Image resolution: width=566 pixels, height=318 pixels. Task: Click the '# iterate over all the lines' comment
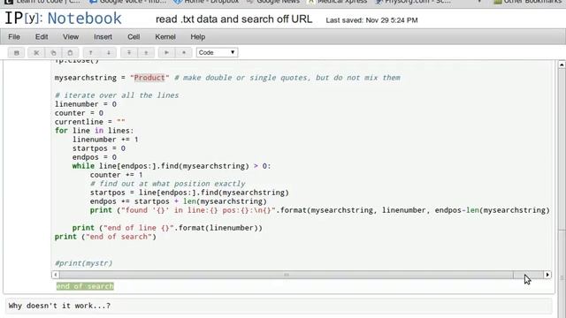pyautogui.click(x=117, y=95)
